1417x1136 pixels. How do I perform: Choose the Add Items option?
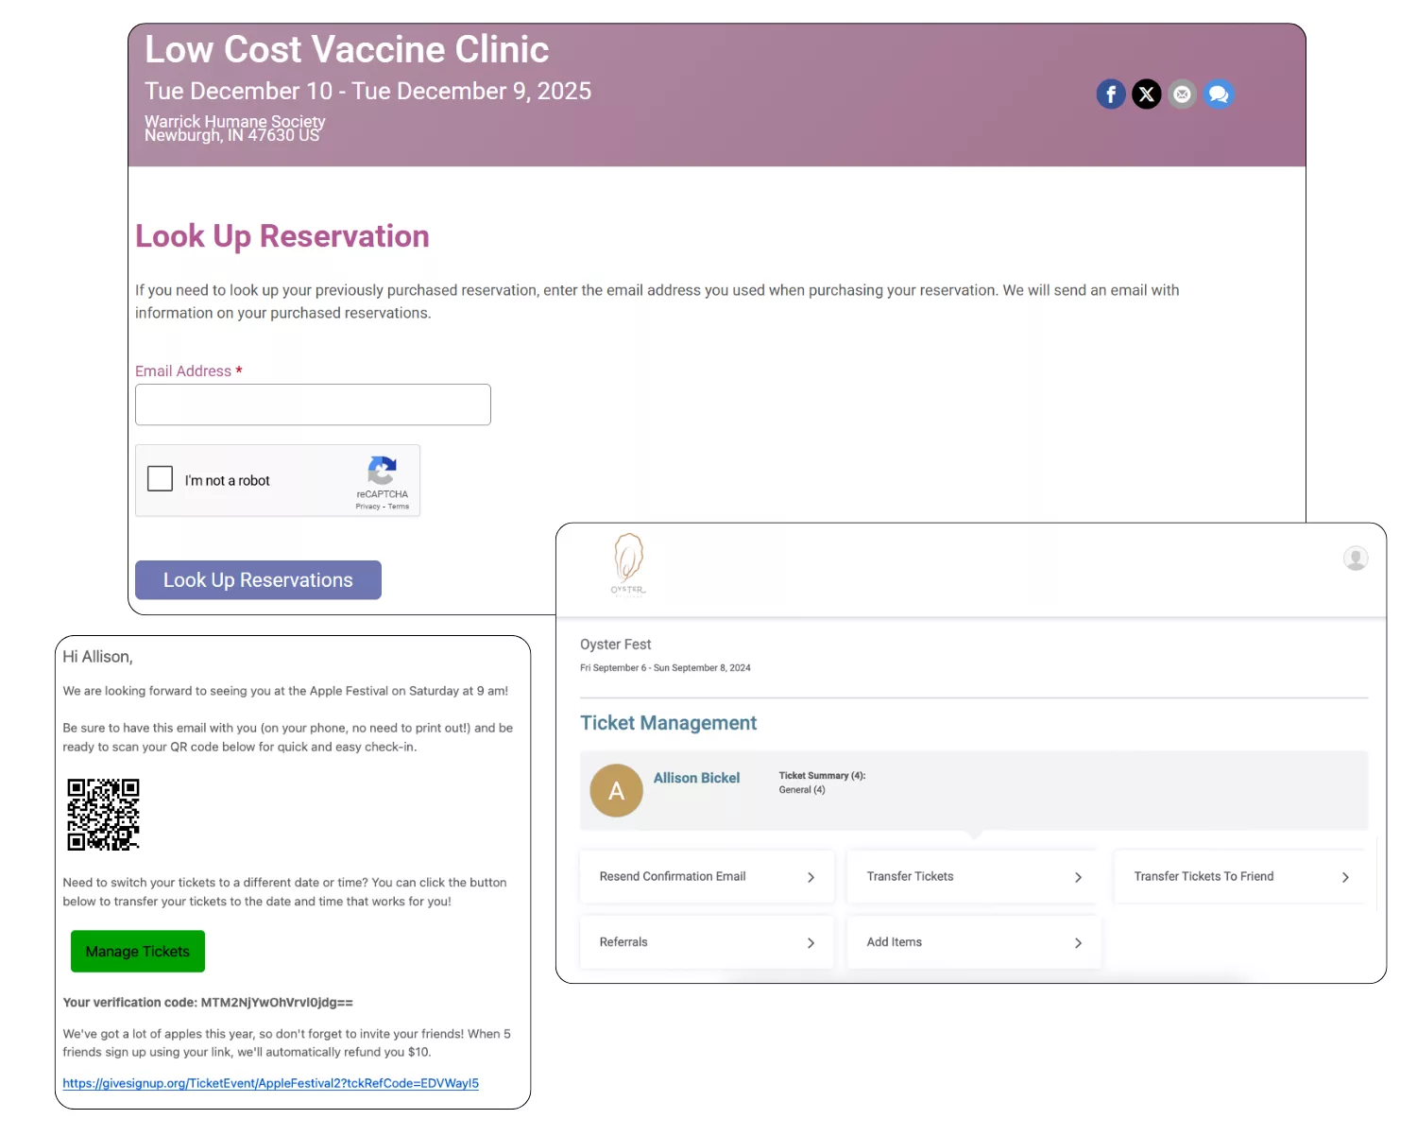(974, 942)
